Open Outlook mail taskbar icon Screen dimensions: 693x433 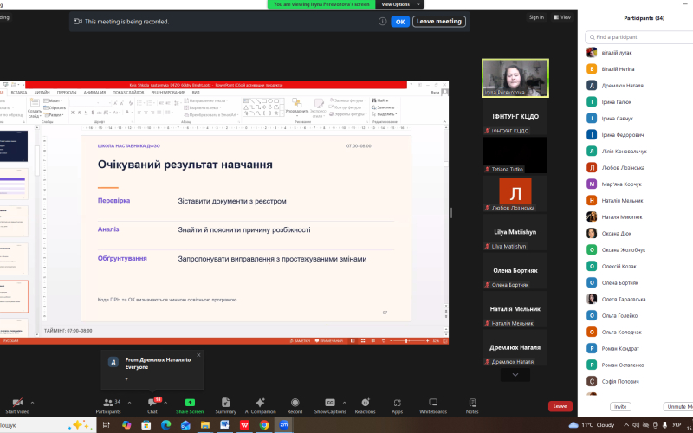185,425
